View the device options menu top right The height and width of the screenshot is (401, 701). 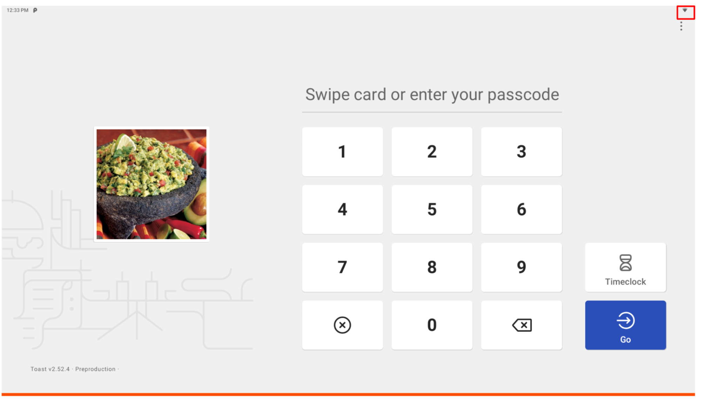coord(681,26)
